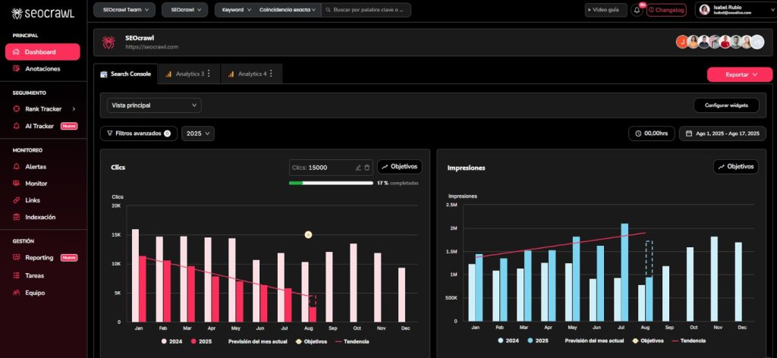Open the notifications bell icon

637,10
